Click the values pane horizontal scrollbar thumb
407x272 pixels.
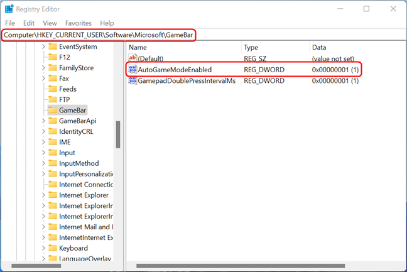click(x=241, y=266)
